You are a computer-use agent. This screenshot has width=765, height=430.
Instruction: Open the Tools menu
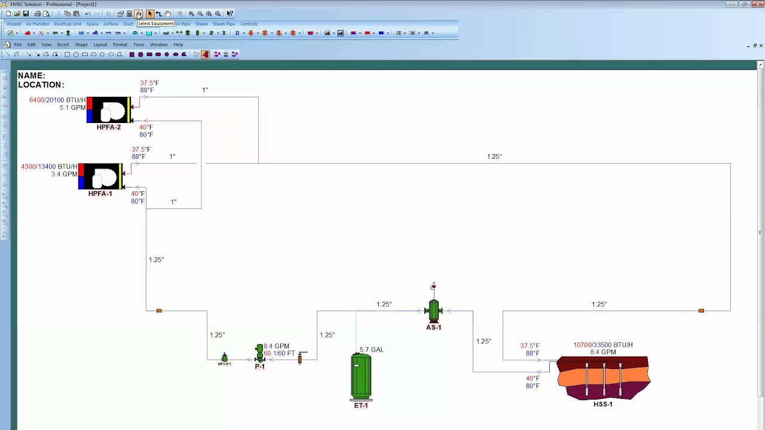coord(139,45)
